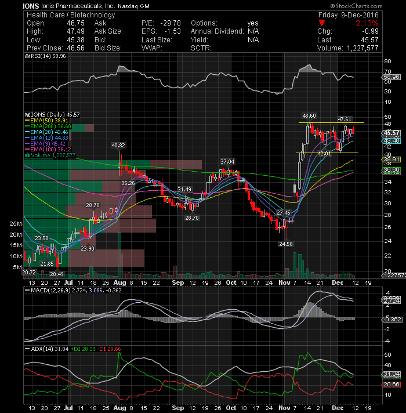Click the Aug label on price chart axis
Image resolution: width=406 pixels, height=413 pixels.
coord(119,282)
